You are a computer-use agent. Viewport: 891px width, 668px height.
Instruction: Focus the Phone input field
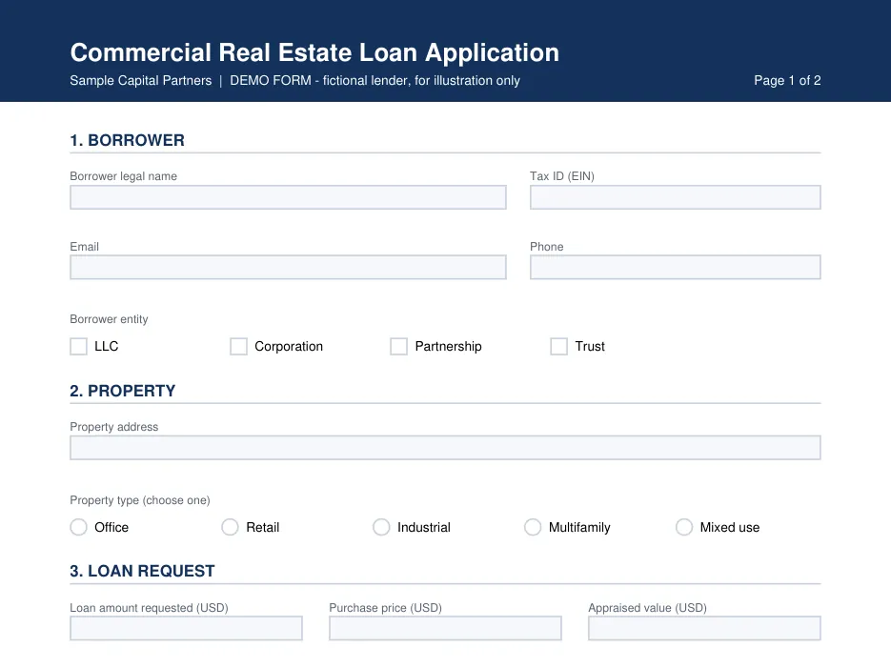click(x=675, y=267)
